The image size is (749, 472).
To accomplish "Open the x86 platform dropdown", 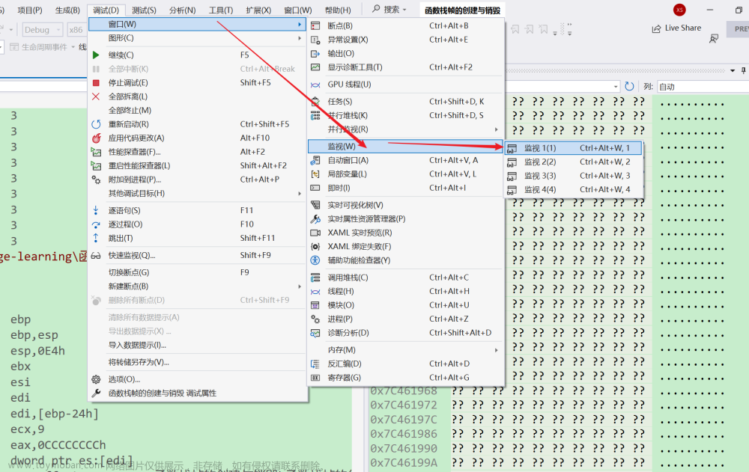I will [x=77, y=30].
